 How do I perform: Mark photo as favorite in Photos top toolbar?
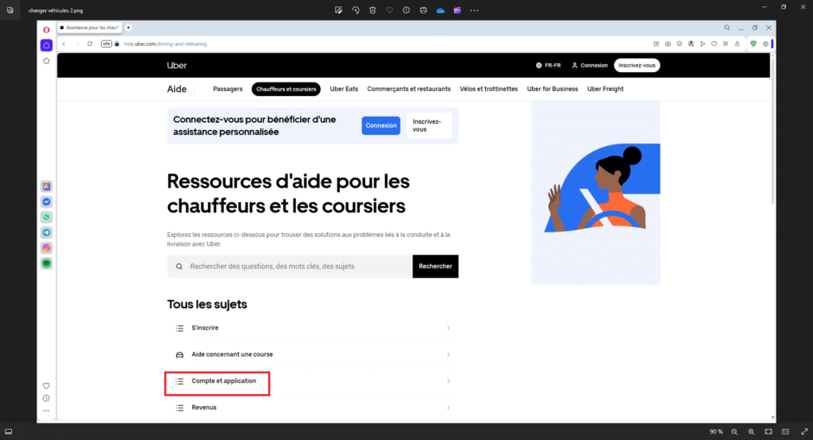point(389,10)
